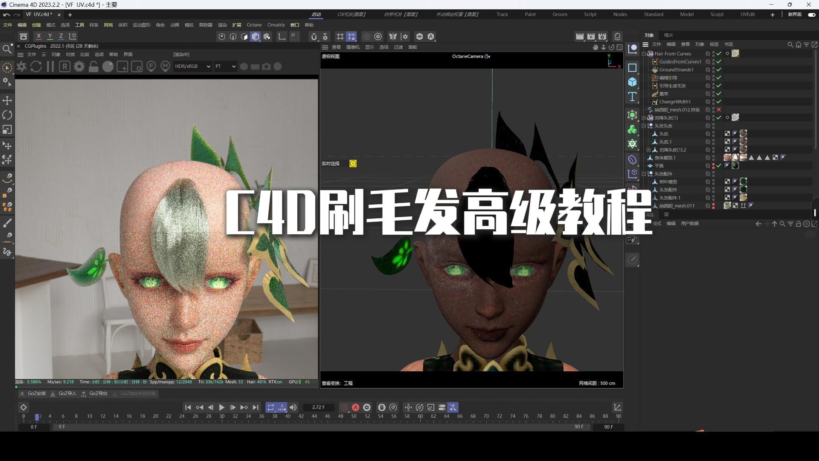819x461 pixels.
Task: Click material swatch tag on 头皮 row
Action: click(743, 134)
